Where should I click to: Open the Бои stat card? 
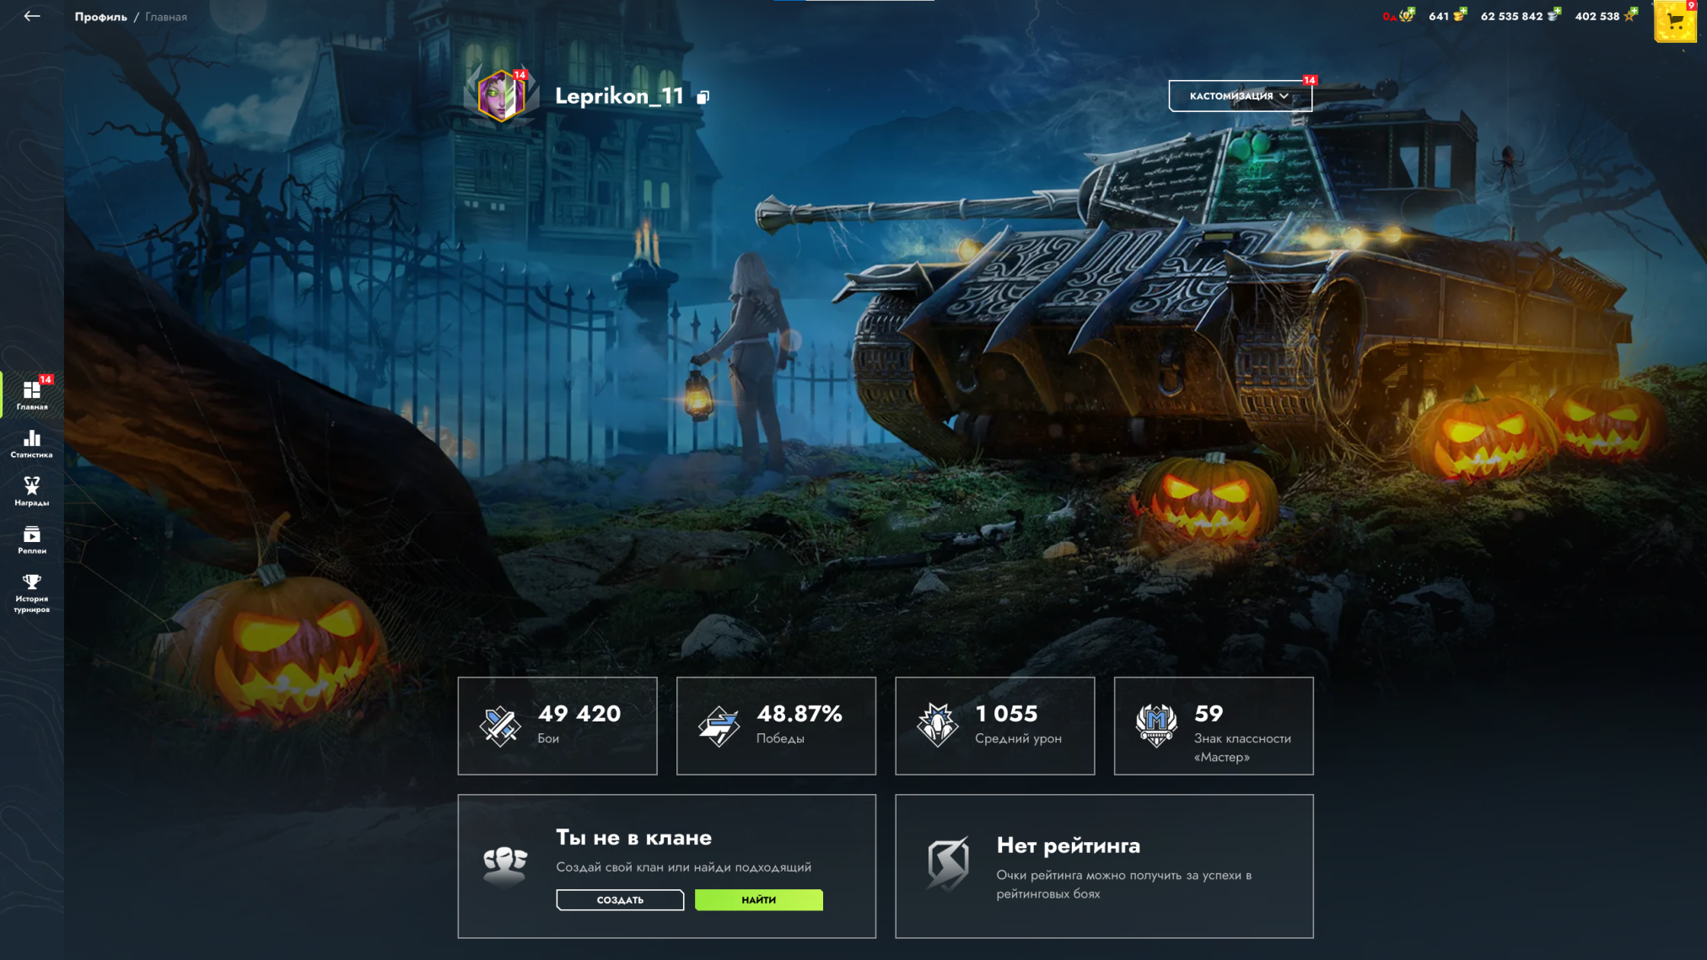tap(557, 726)
